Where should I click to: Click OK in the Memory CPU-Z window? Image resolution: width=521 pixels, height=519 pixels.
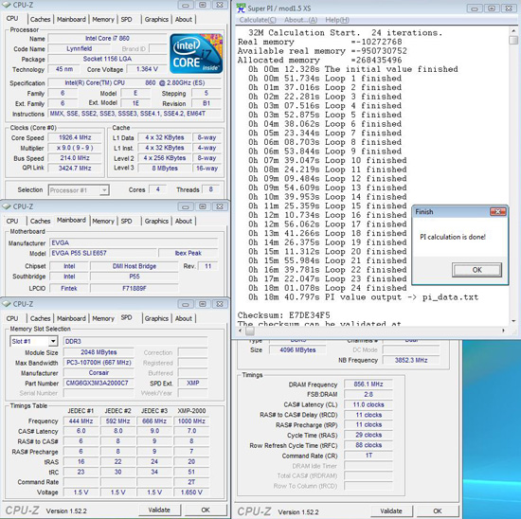438,510
